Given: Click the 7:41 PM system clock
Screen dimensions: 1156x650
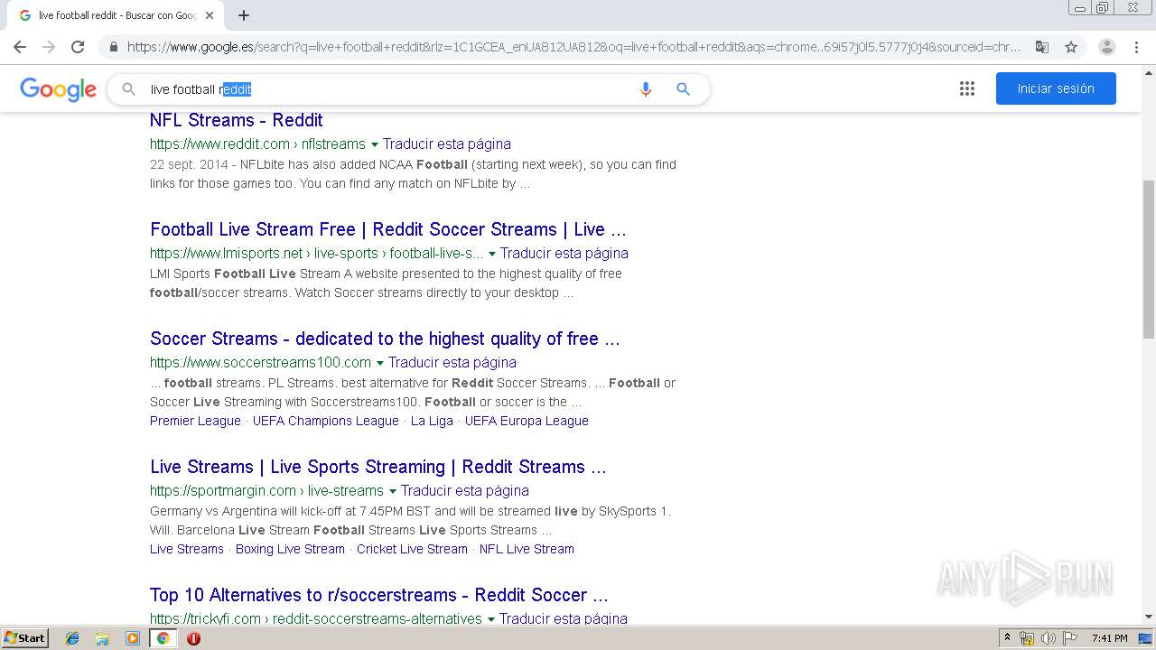Looking at the screenshot, I should point(1110,638).
